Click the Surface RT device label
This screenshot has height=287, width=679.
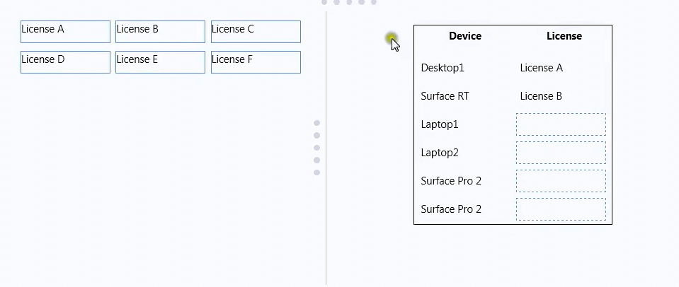click(445, 96)
